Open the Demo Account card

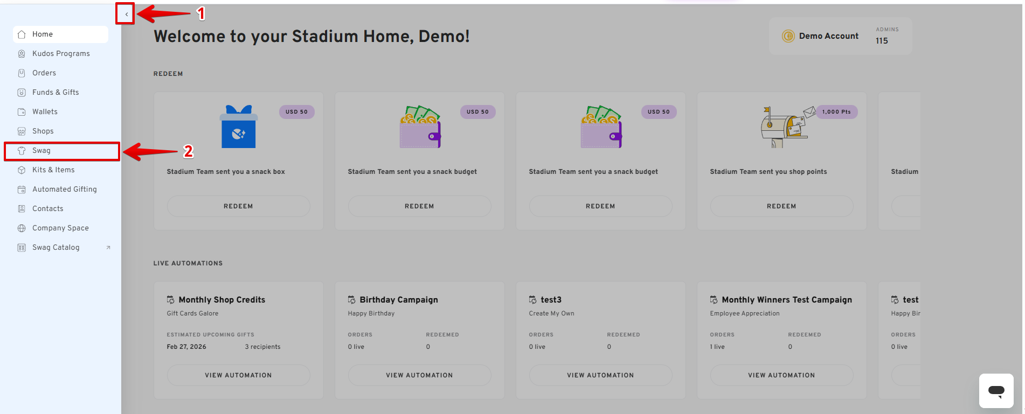[x=828, y=36]
